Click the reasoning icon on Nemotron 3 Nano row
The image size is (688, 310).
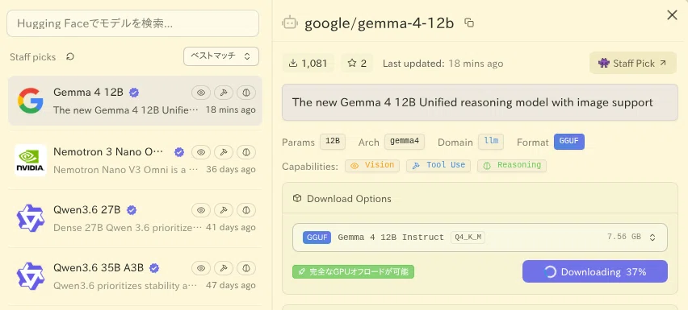(x=246, y=152)
